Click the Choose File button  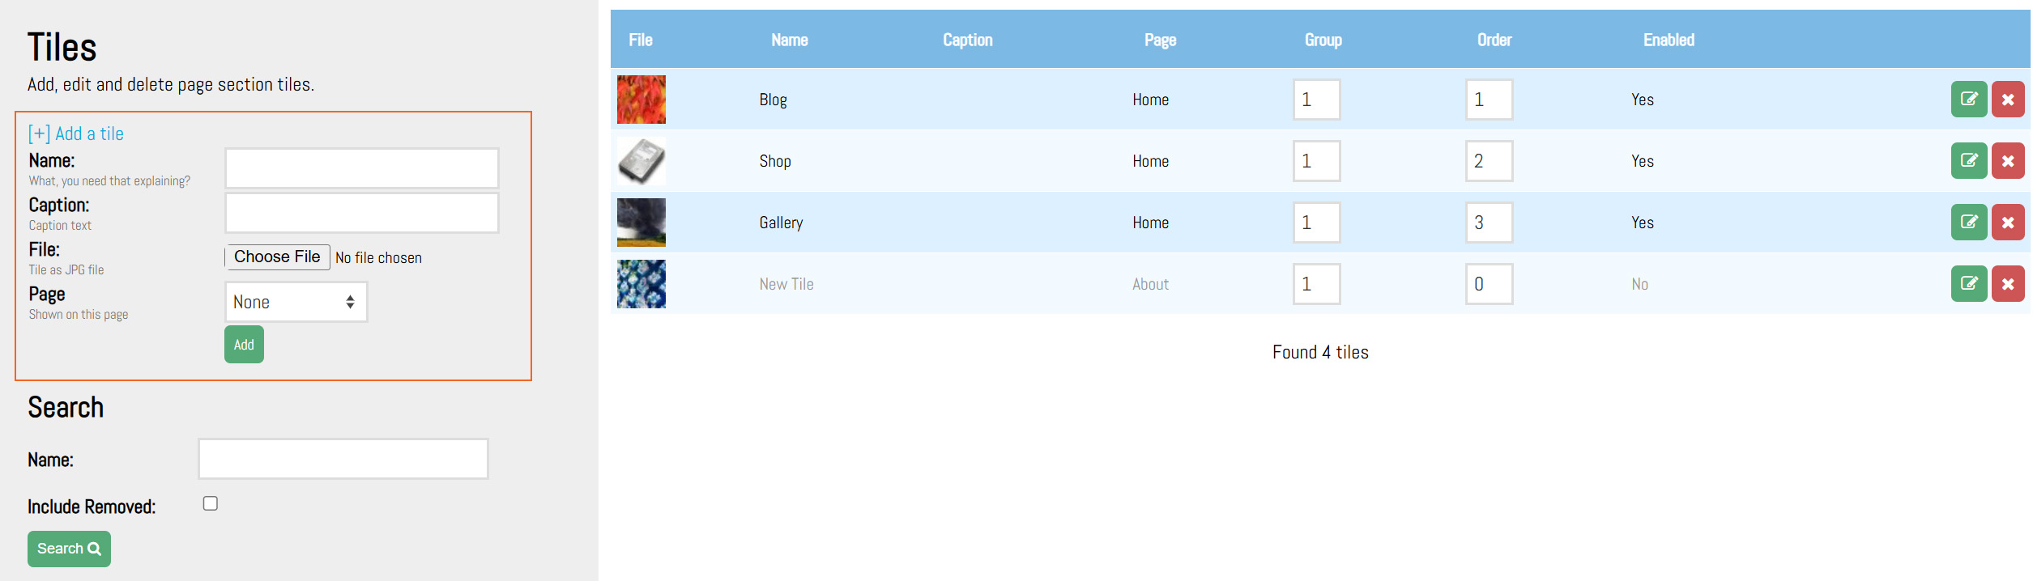(277, 257)
